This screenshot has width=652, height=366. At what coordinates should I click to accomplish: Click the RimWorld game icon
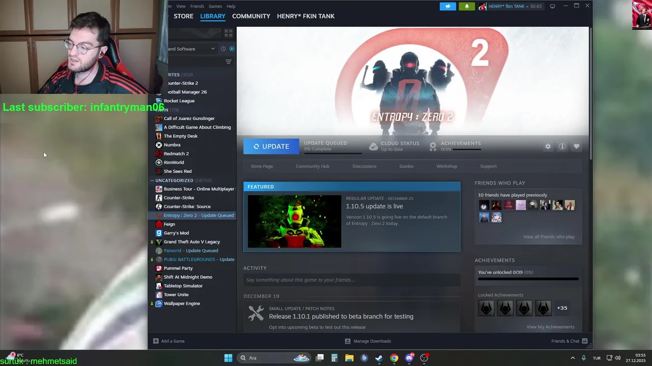coord(159,162)
